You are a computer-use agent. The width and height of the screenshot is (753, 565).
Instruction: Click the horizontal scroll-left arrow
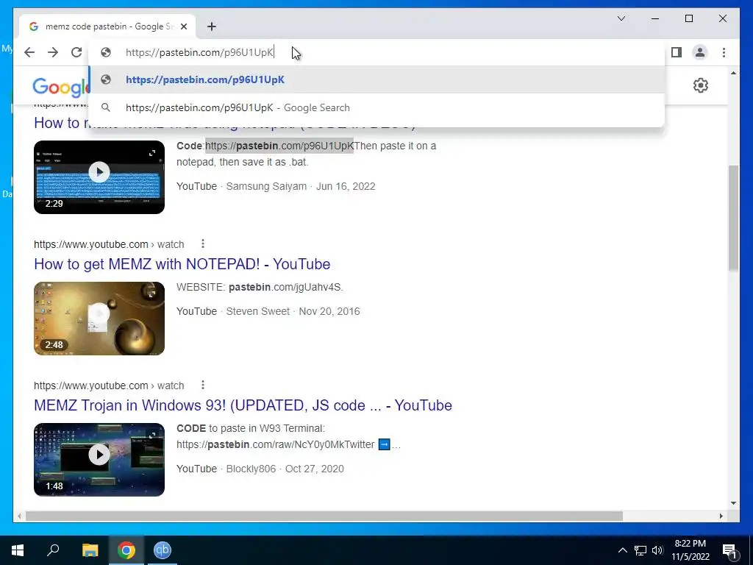[19, 516]
